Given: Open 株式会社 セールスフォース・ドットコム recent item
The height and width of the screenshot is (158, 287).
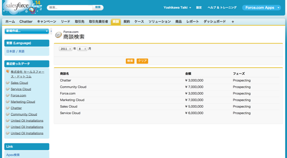Looking at the screenshot, I should click(28, 74).
